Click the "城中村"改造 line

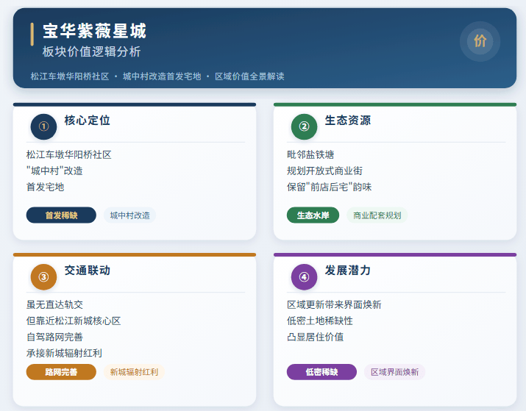(54, 171)
